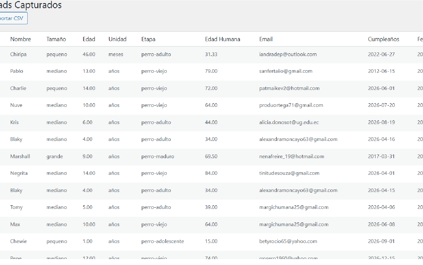Click Kris's age 6.00
The width and height of the screenshot is (423, 265).
pyautogui.click(x=87, y=122)
